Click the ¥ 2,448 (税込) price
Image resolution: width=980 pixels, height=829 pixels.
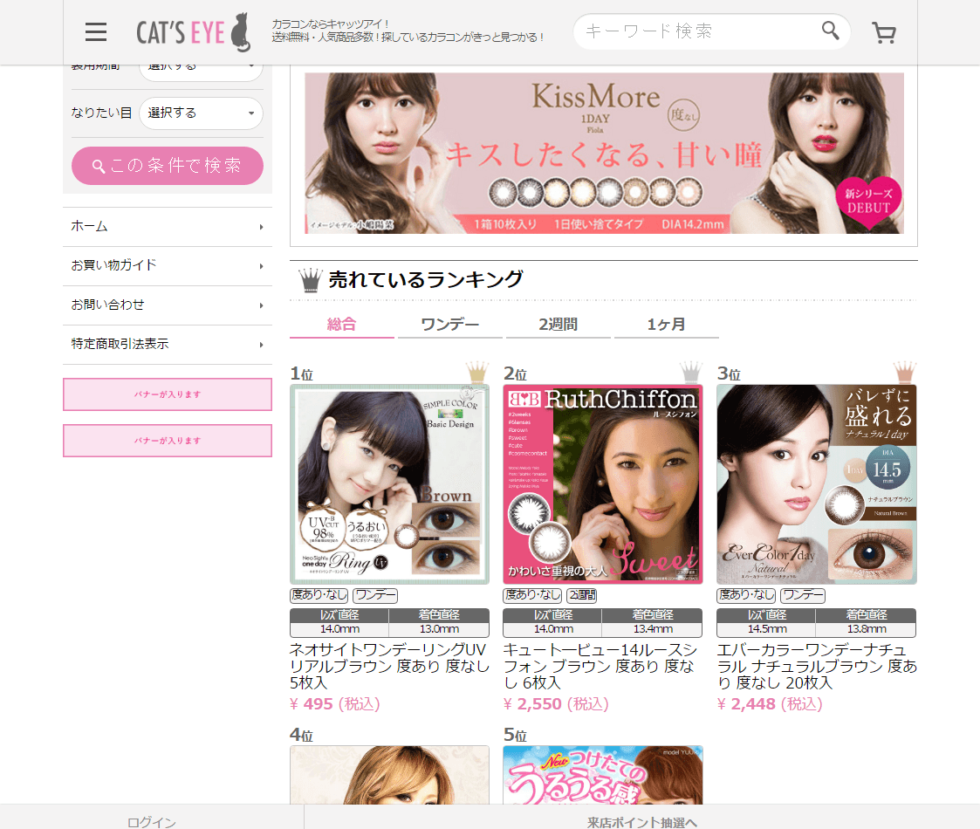770,704
